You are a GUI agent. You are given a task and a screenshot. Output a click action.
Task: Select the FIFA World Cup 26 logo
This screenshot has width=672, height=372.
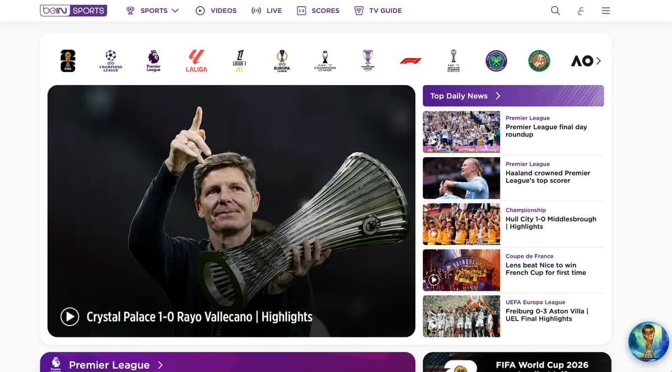pyautogui.click(x=68, y=60)
